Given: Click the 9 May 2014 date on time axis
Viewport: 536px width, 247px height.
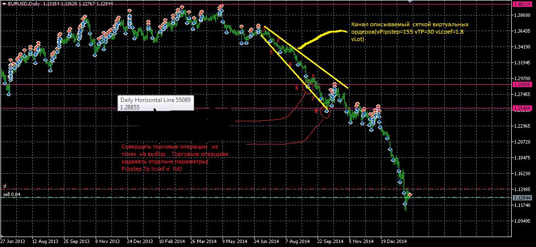Looking at the screenshot, I should click(235, 241).
